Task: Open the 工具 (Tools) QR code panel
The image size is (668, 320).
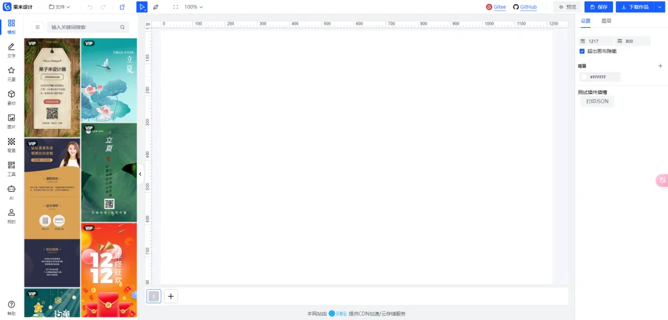Action: click(x=11, y=168)
